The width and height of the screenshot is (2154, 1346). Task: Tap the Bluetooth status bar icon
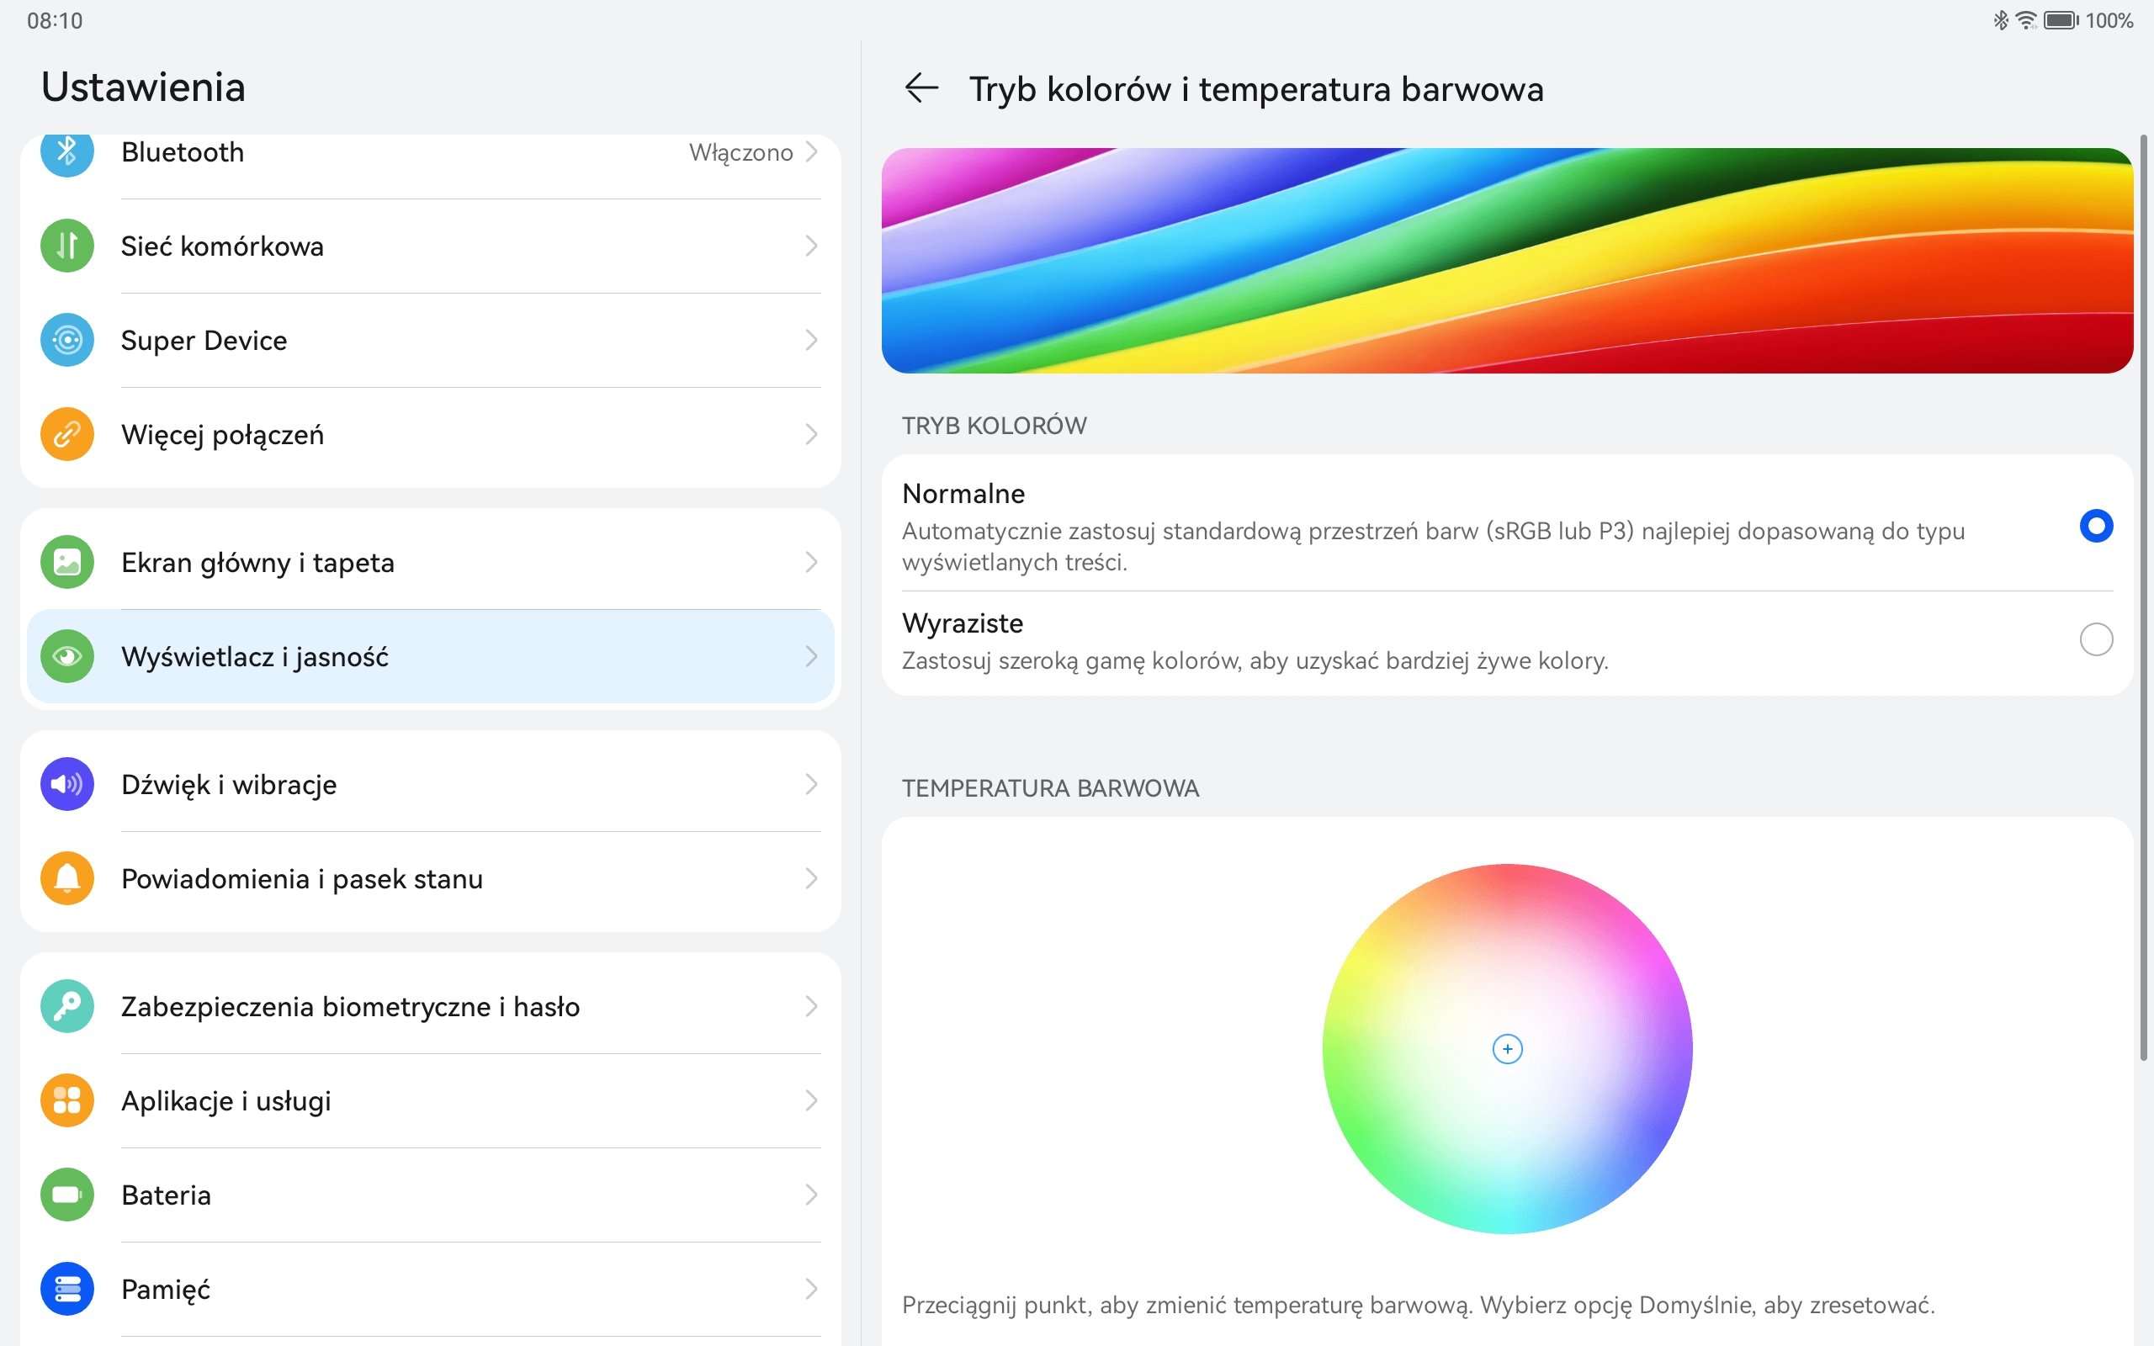coord(2000,19)
